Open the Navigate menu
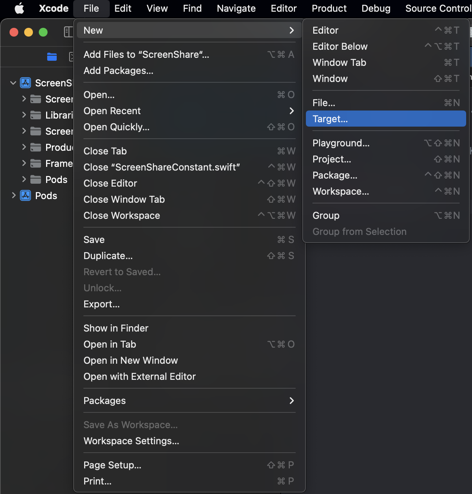 (236, 8)
